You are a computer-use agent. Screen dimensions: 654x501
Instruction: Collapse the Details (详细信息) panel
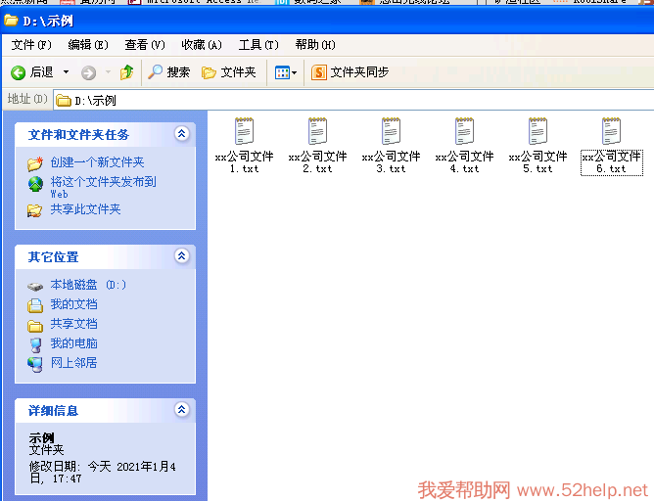pyautogui.click(x=181, y=410)
